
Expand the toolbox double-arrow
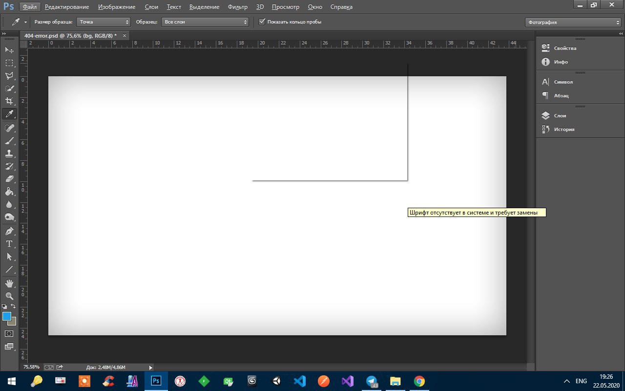[x=4, y=33]
